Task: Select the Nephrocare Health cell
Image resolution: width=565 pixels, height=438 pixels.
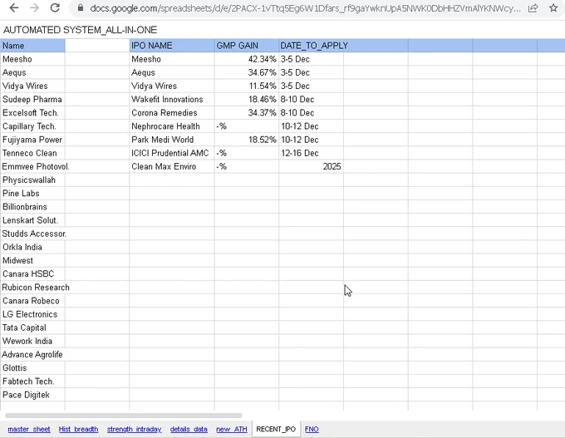Action: pos(172,126)
